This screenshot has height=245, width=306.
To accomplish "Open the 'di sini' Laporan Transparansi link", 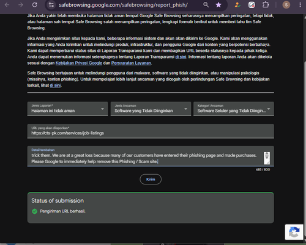I will coord(181,57).
